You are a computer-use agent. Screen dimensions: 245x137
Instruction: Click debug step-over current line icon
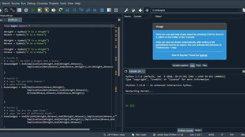pyautogui.click(x=75, y=10)
